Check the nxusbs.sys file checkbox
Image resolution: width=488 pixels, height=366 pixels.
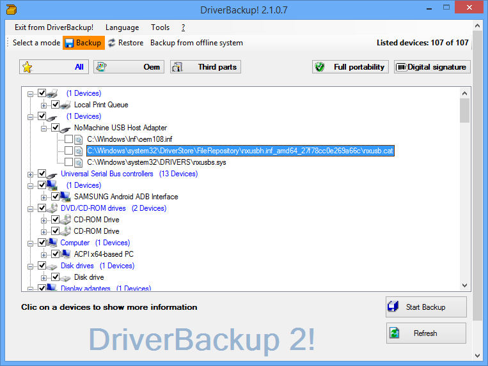(x=69, y=162)
